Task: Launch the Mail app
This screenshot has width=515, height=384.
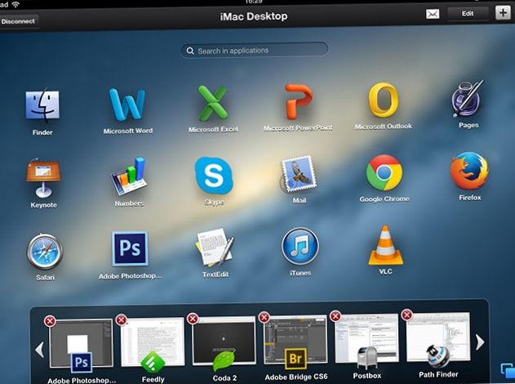Action: [299, 174]
